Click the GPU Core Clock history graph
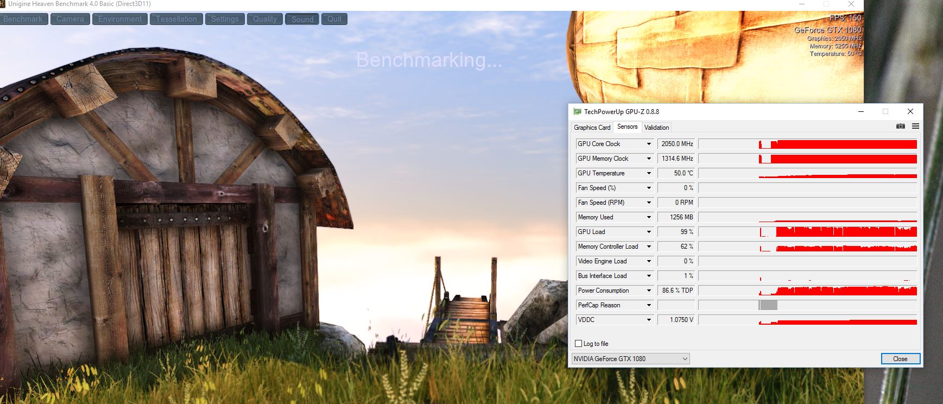 [808, 144]
